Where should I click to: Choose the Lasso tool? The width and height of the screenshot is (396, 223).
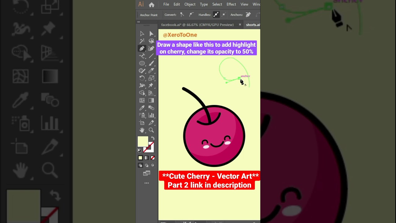tap(151, 41)
